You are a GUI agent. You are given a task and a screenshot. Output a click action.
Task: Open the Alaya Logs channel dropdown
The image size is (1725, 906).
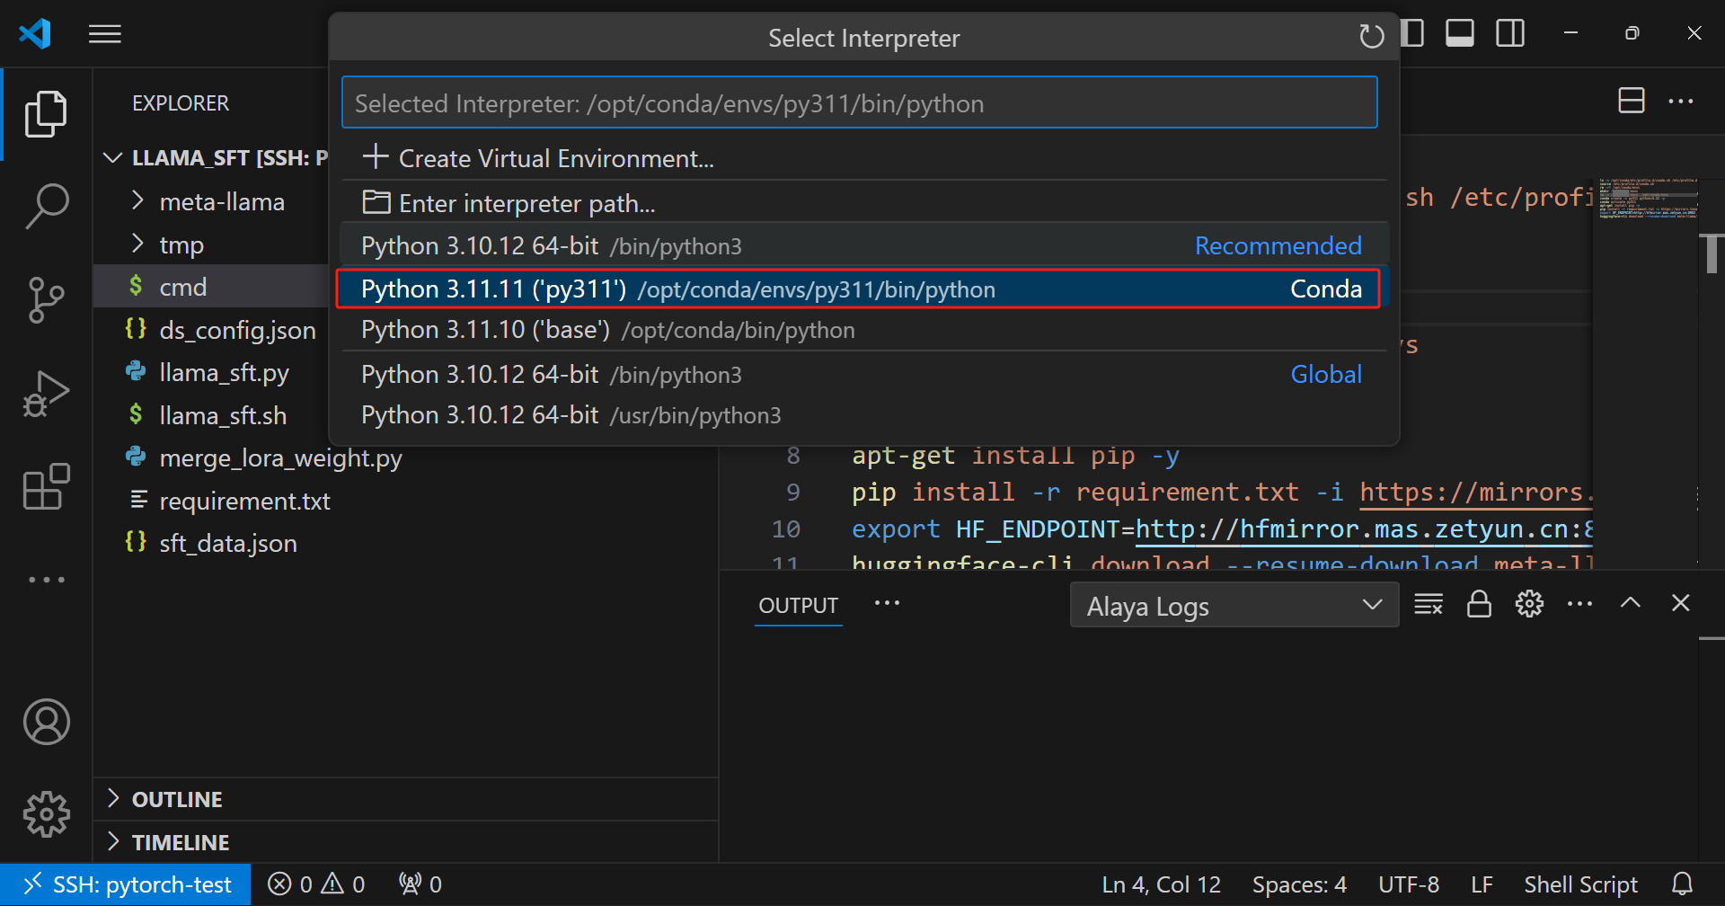(1234, 606)
